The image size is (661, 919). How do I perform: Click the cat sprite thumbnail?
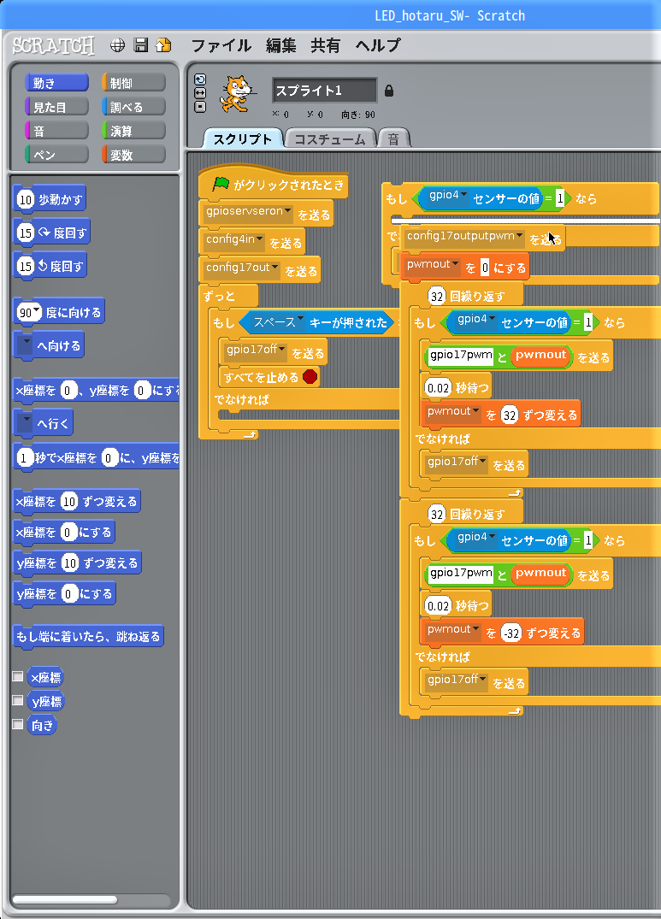[x=236, y=94]
